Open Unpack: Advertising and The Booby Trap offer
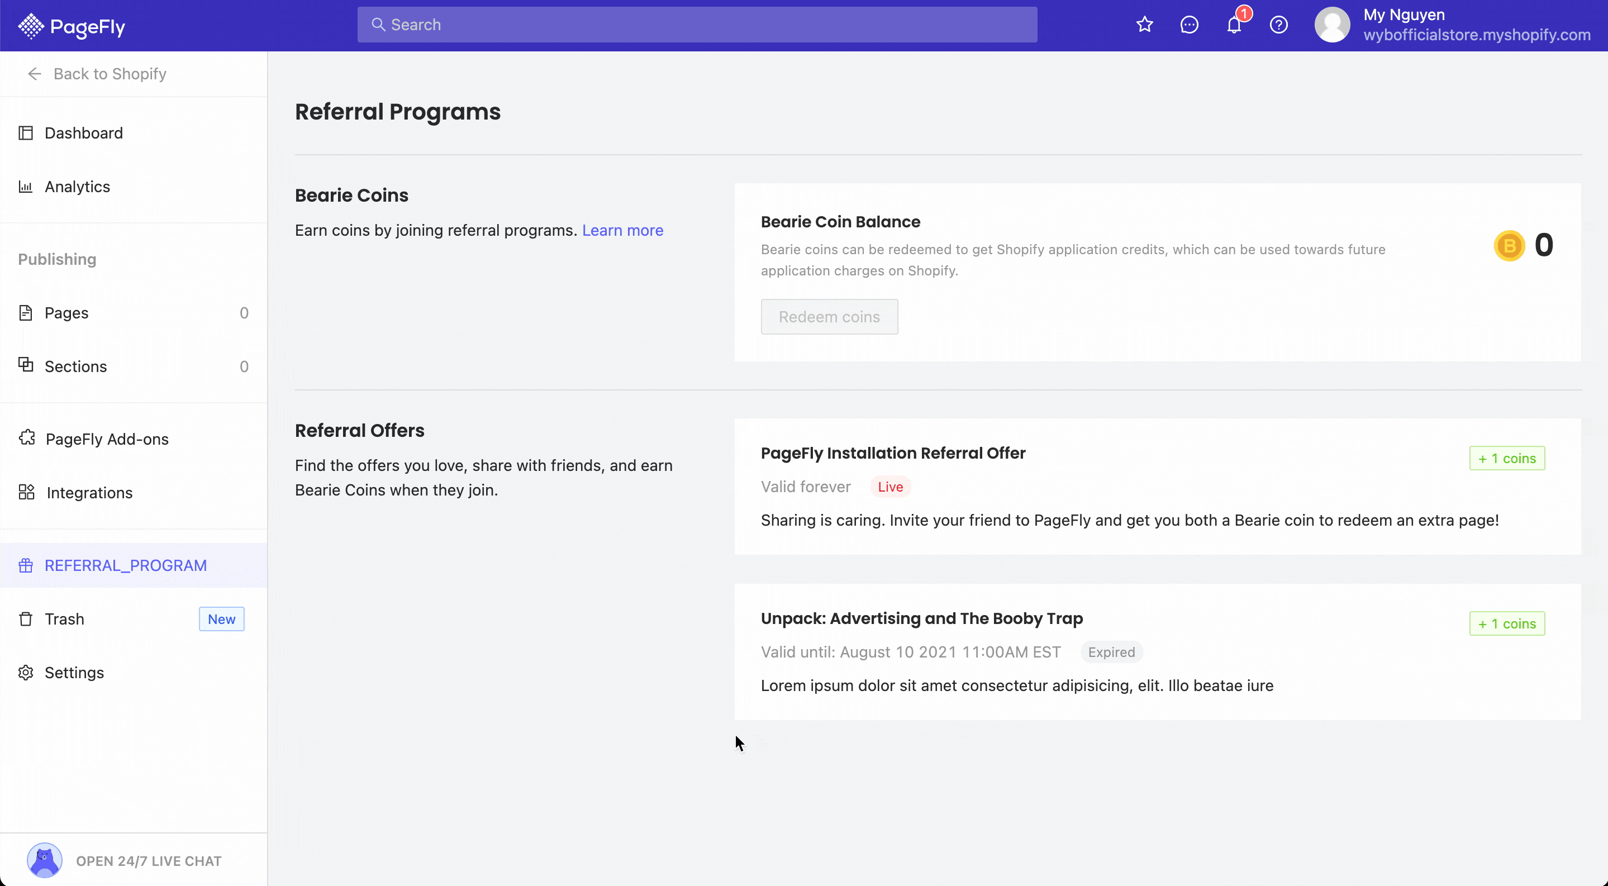This screenshot has width=1608, height=886. (1157, 652)
